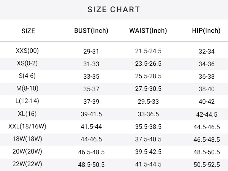Select the M(8-10) size label

tap(27, 89)
